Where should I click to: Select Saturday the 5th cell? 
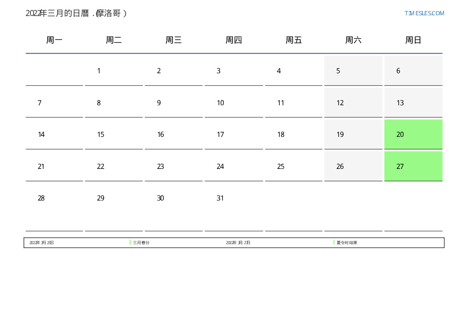pos(353,71)
